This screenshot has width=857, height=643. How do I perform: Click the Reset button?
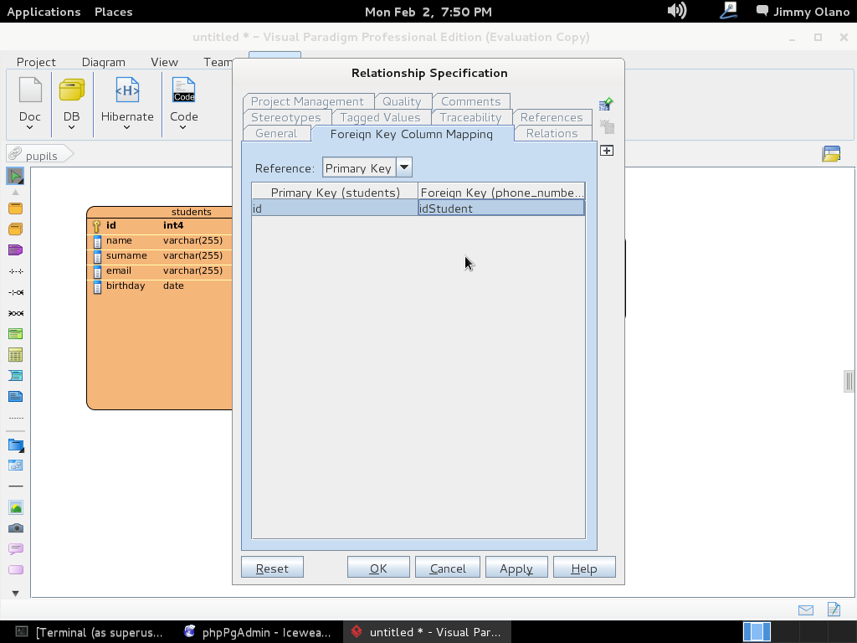272,568
